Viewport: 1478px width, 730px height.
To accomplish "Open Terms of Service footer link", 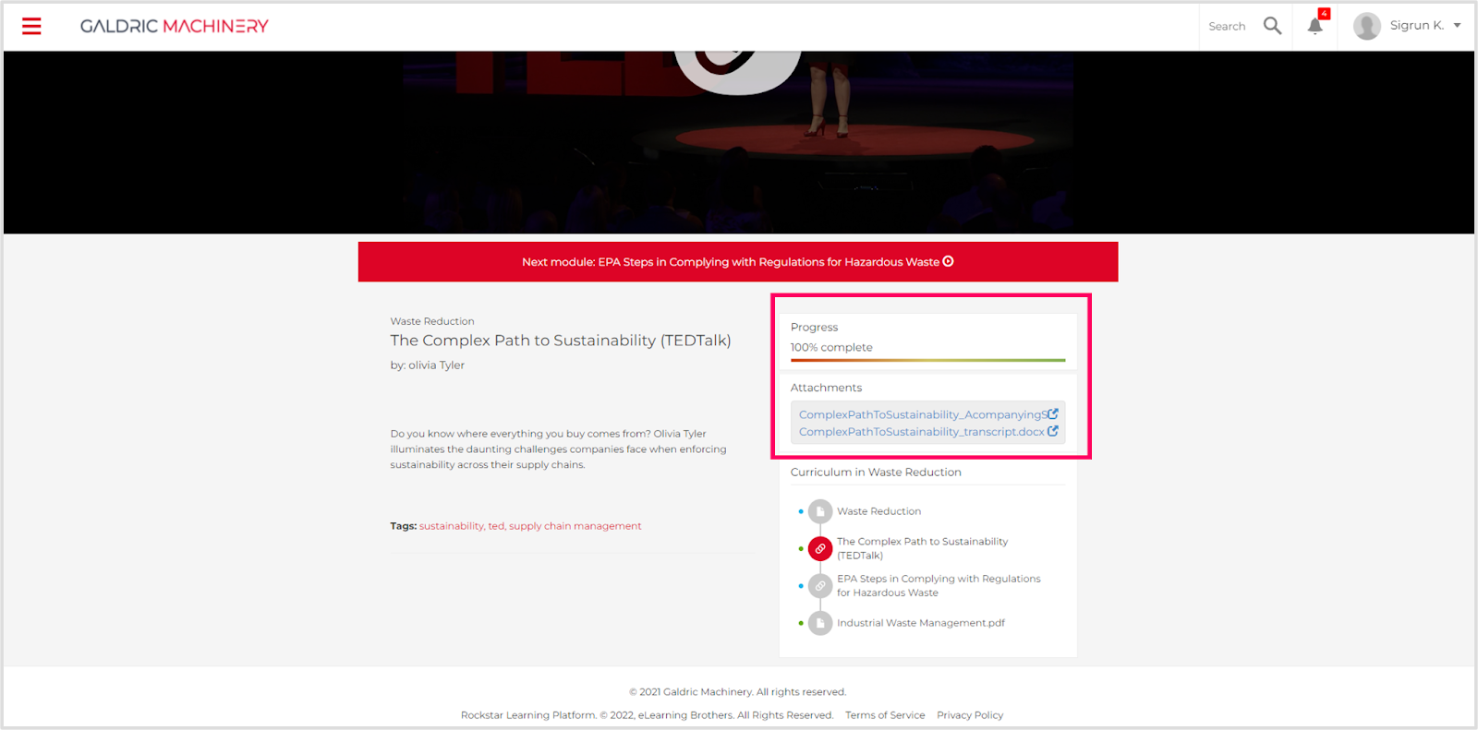I will tap(885, 715).
